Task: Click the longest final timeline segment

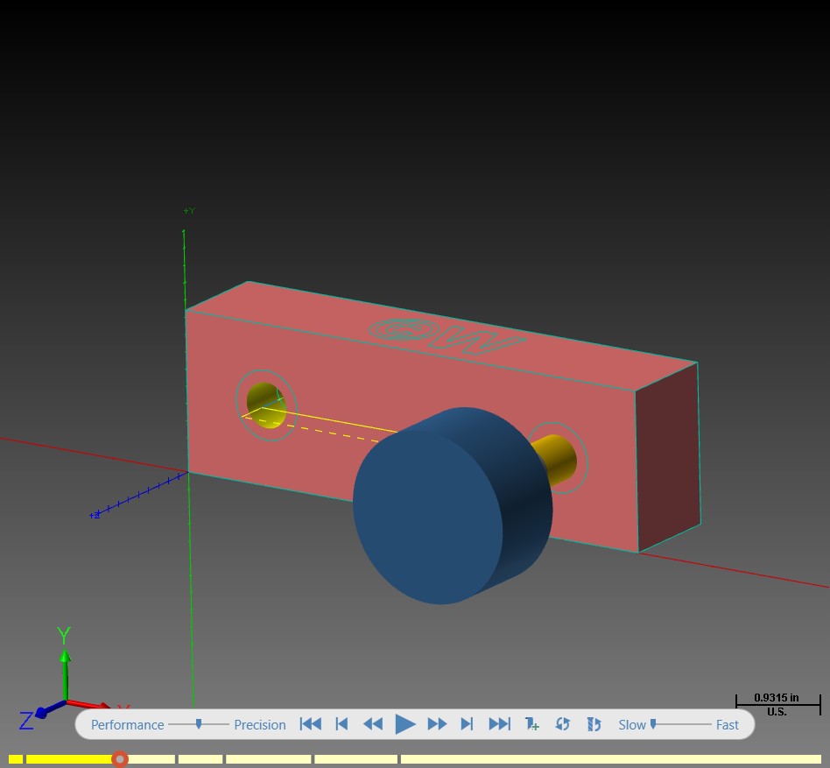Action: pos(611,759)
